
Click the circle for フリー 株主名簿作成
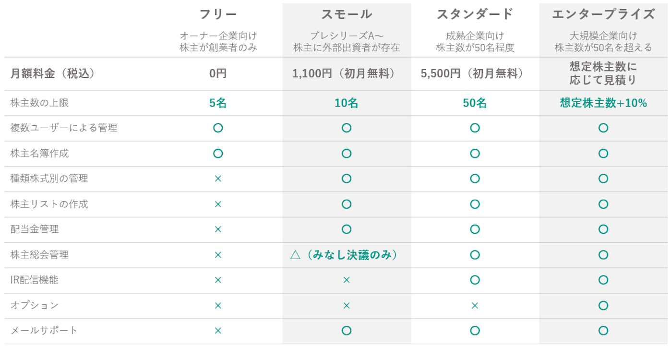[218, 154]
